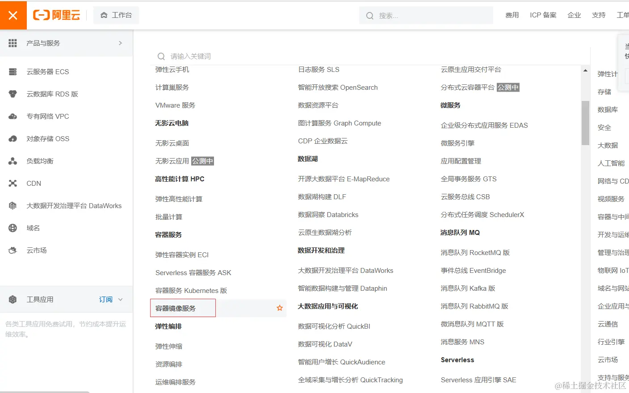Screen dimensions: 629x393
Task: Click the scroll up arrow of product list
Action: pos(585,71)
